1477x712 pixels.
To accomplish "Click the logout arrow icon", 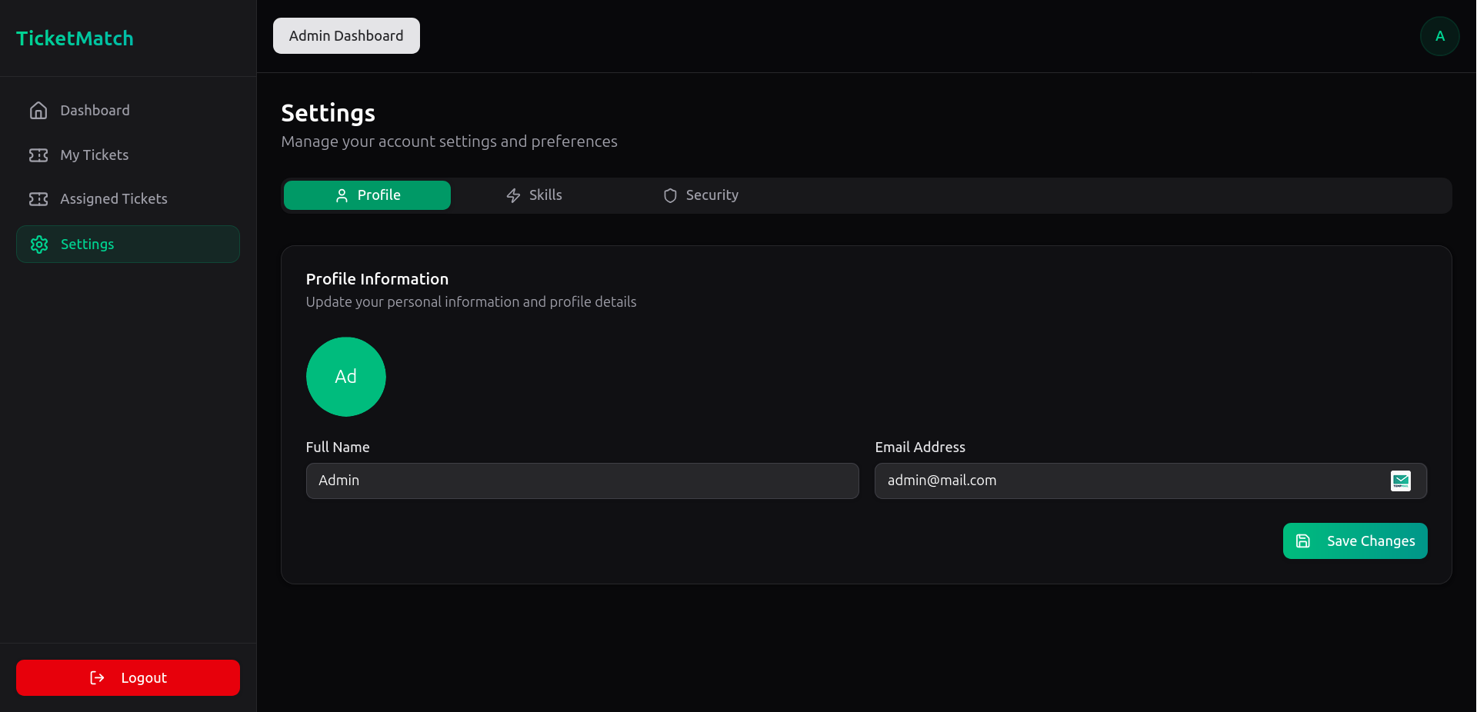I will pyautogui.click(x=97, y=677).
